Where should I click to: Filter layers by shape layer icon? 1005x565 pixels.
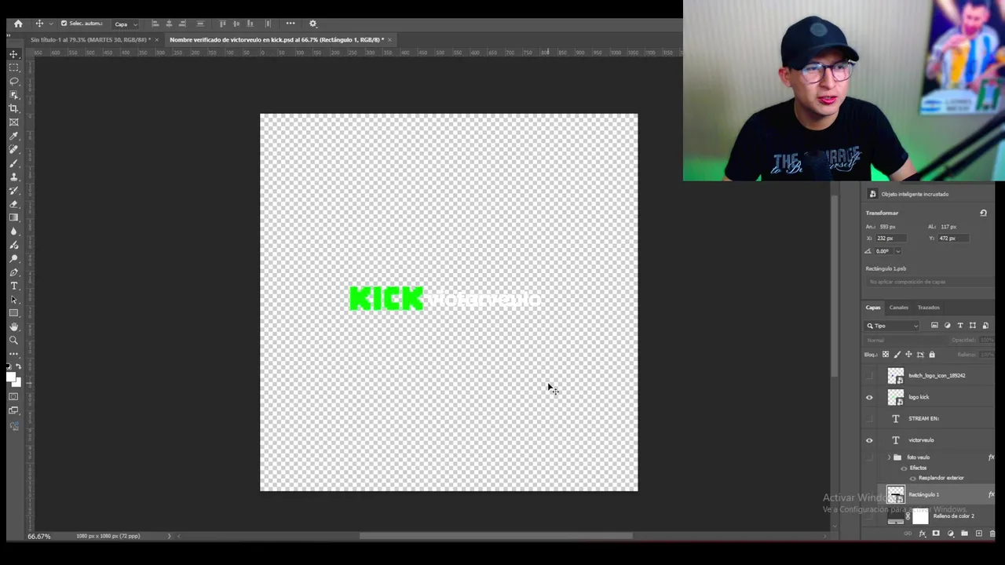pos(973,326)
